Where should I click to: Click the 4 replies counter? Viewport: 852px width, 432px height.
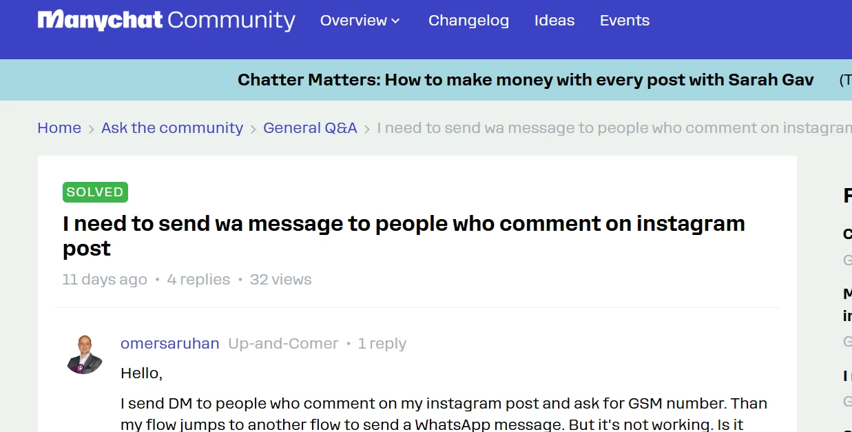pos(198,280)
